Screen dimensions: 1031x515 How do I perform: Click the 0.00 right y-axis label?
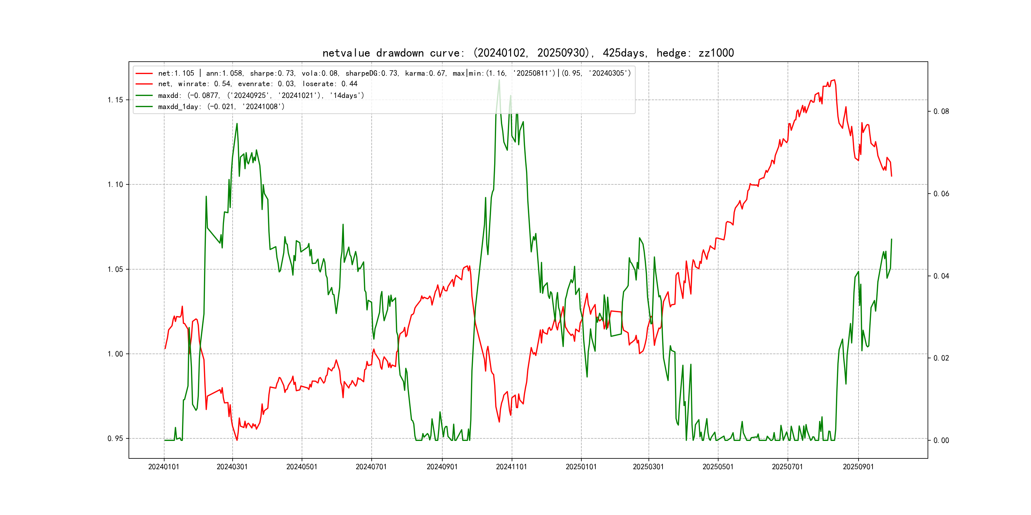(941, 441)
